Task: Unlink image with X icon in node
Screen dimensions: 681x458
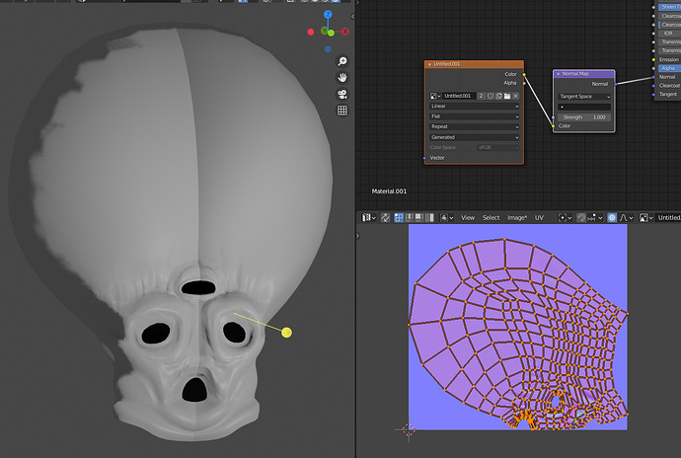Action: pos(515,96)
